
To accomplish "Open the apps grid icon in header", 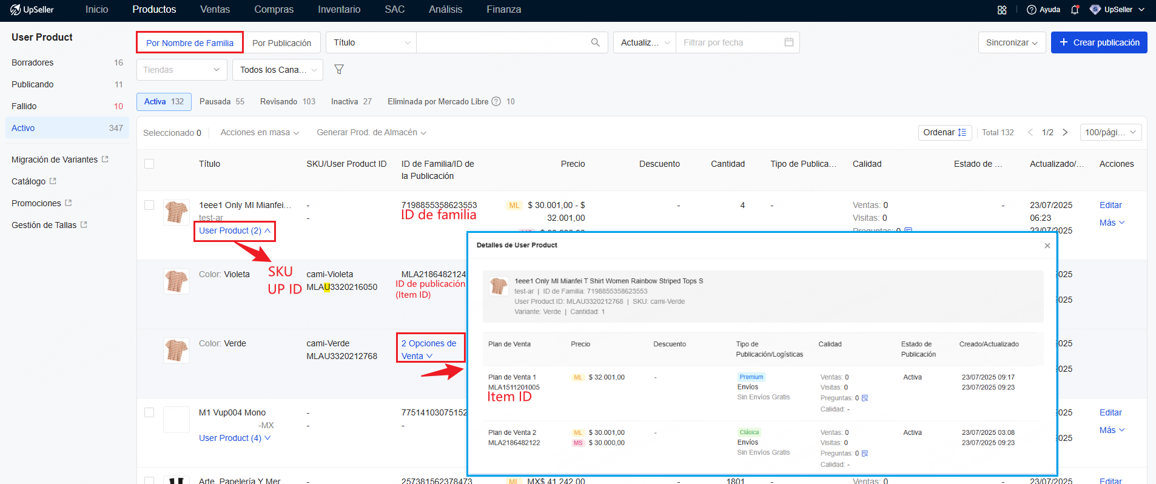I will coord(1002,10).
